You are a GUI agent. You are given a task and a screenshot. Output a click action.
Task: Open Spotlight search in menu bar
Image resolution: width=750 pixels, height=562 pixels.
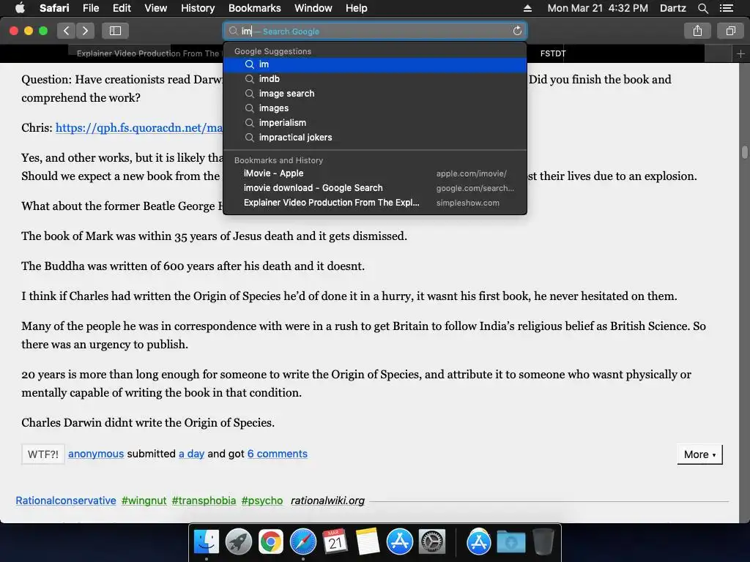702,8
